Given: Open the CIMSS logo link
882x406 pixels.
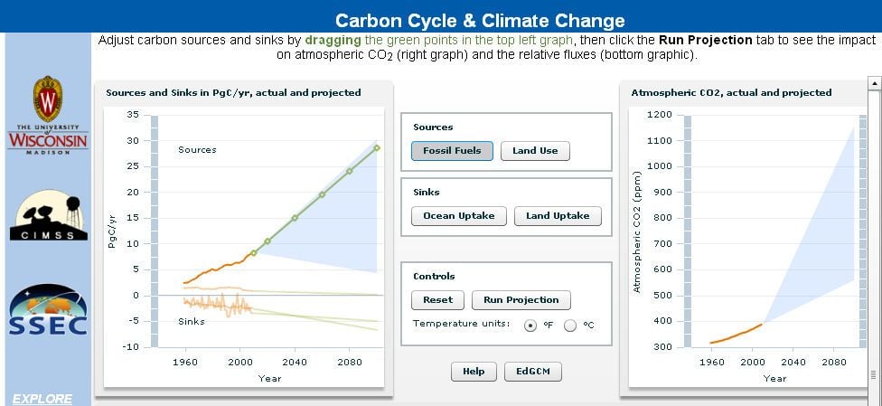Looking at the screenshot, I should point(49,215).
